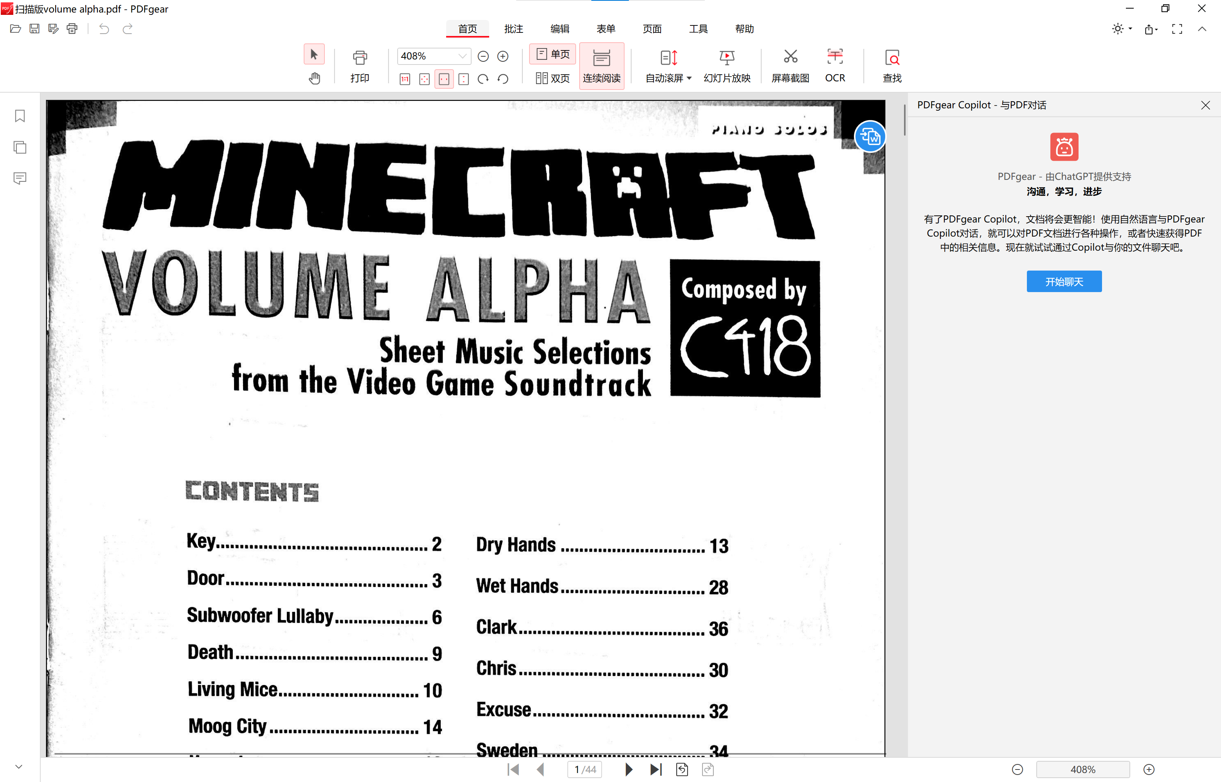The width and height of the screenshot is (1221, 782).
Task: Click the blue convert-to-Word floating button
Action: (x=870, y=136)
